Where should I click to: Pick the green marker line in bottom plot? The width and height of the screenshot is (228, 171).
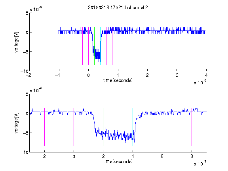tap(103, 127)
